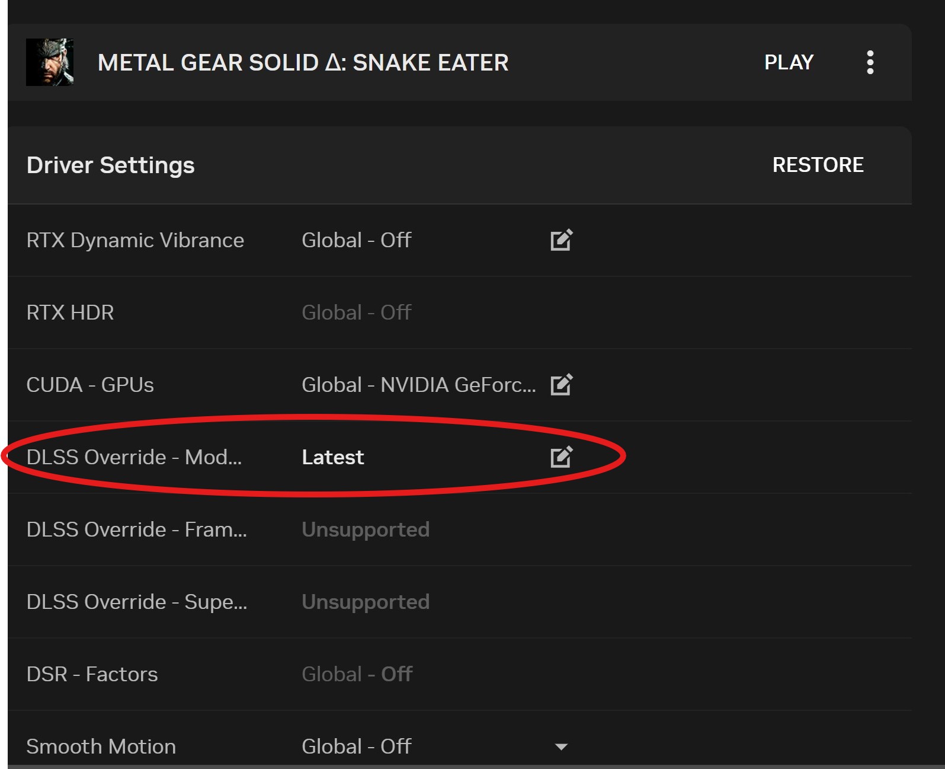The height and width of the screenshot is (769, 945).
Task: Click the Latest value for DLSS Override
Action: (x=332, y=457)
